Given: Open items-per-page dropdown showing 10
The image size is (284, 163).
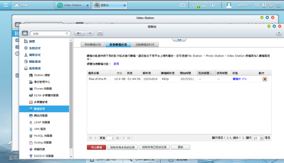Looking at the screenshot, I should pyautogui.click(x=258, y=138).
